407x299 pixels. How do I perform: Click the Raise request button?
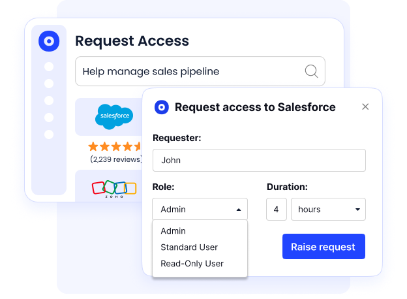(324, 247)
